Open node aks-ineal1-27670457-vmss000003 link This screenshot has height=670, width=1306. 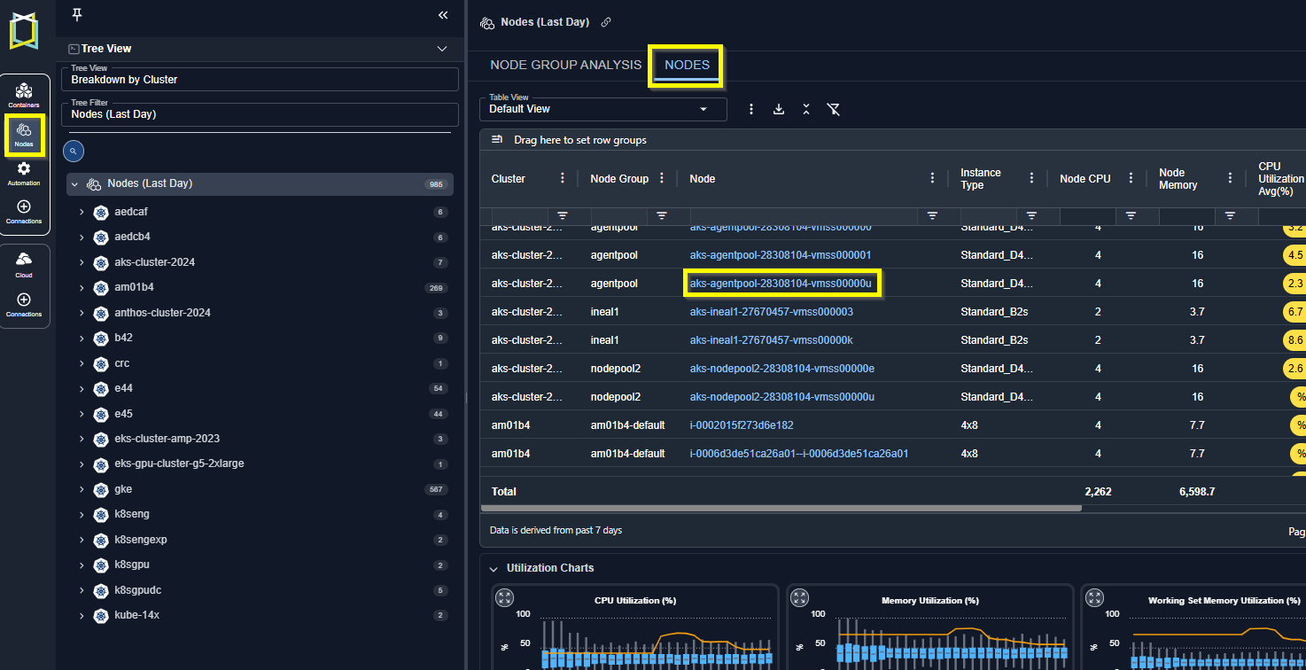[x=771, y=312]
